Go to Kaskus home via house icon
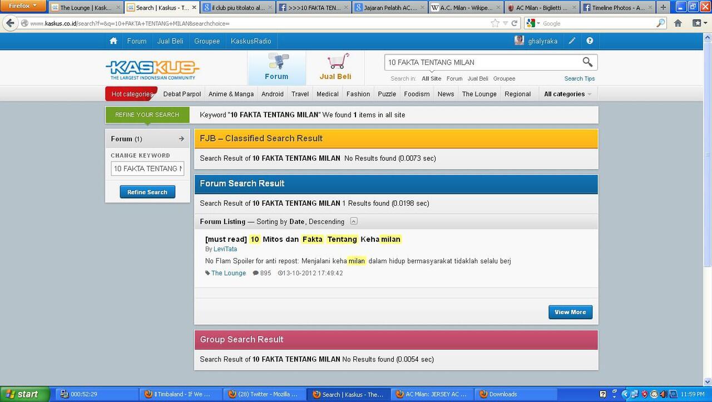The image size is (712, 402). (x=113, y=41)
